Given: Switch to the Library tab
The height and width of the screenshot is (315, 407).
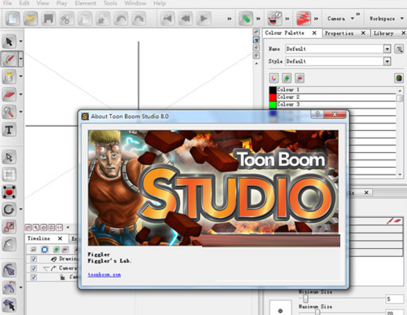Looking at the screenshot, I should tap(383, 33).
